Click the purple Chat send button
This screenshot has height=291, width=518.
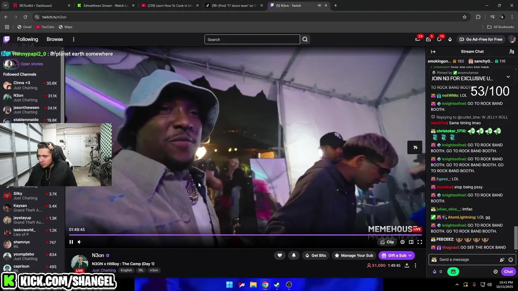(508, 272)
